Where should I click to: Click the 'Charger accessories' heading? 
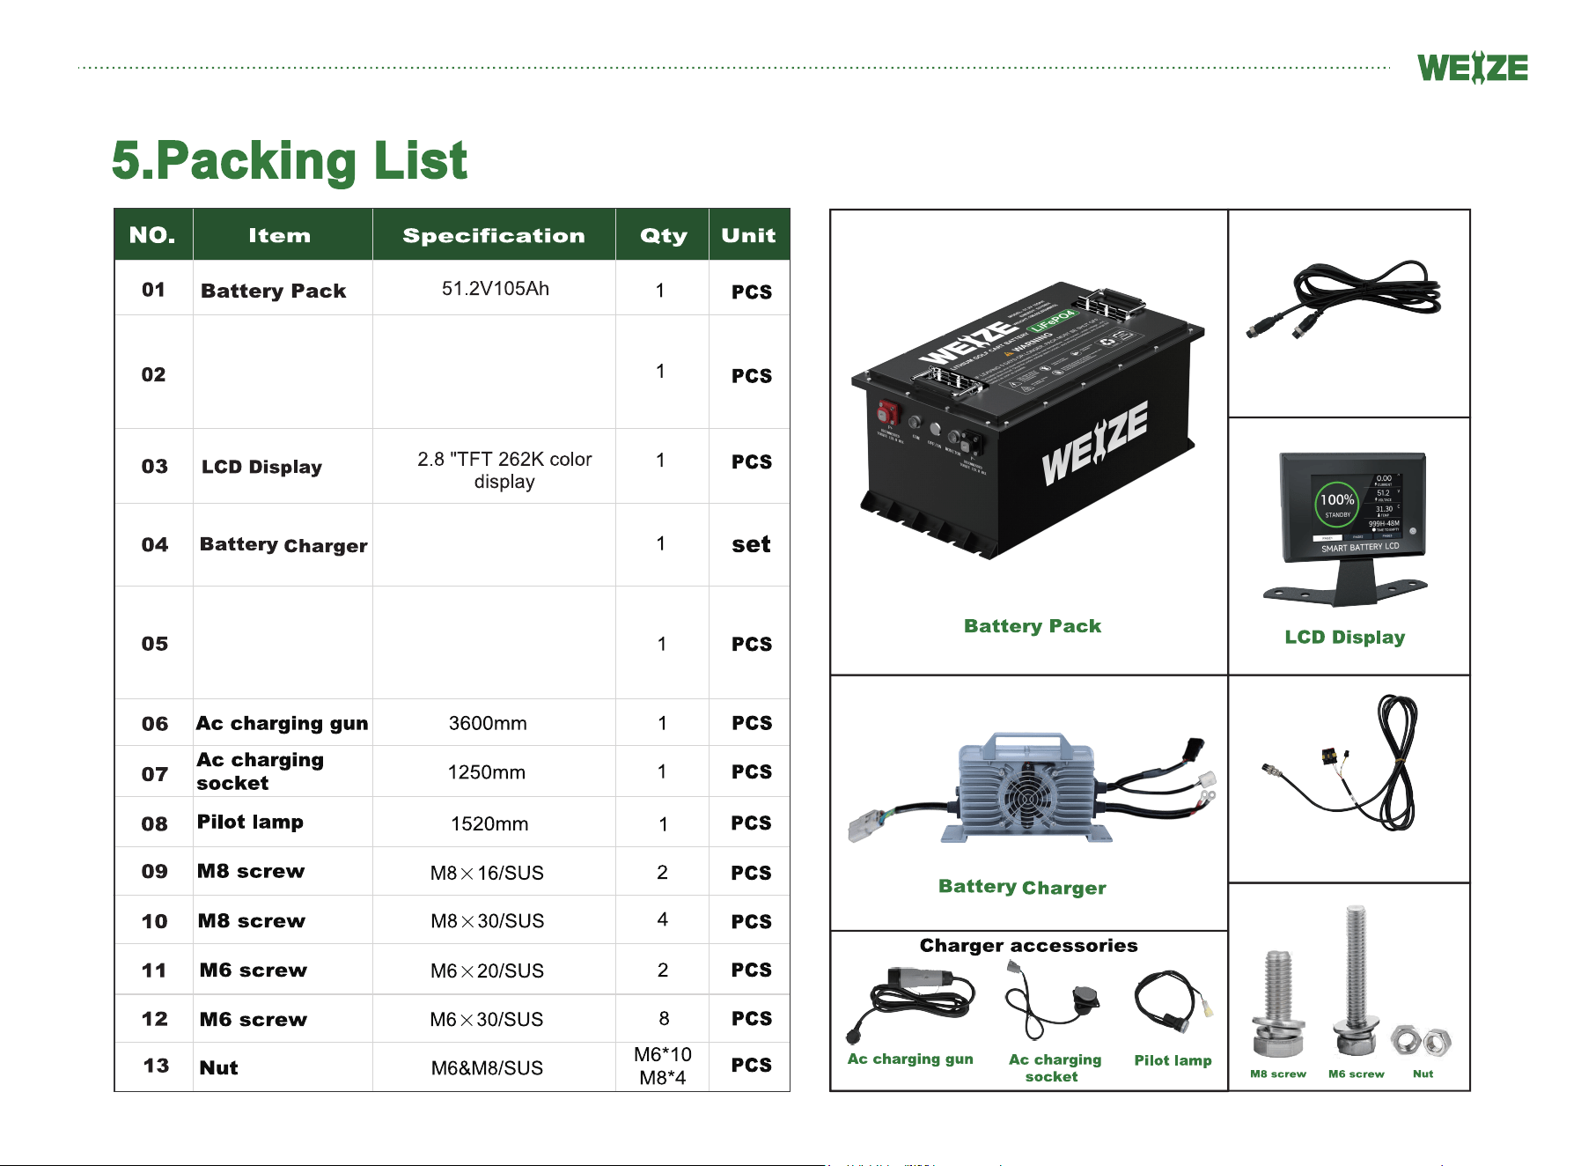(x=1028, y=946)
